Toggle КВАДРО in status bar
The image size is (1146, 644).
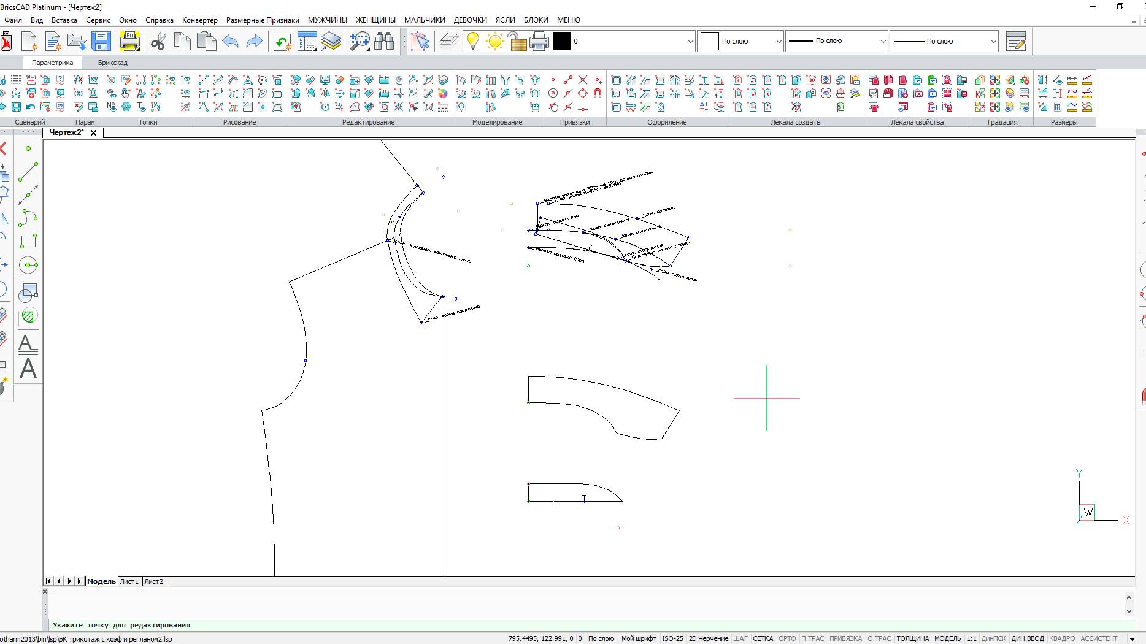point(1062,638)
